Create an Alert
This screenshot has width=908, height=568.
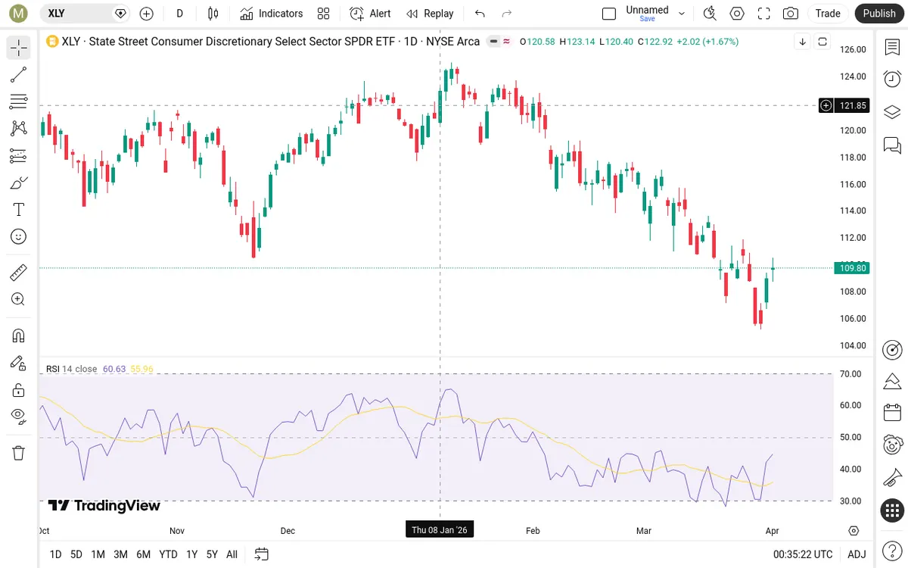(370, 14)
